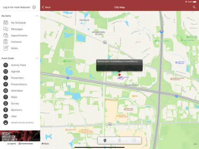Click Roosevelt University map marker
The height and width of the screenshot is (149, 199).
(125, 109)
